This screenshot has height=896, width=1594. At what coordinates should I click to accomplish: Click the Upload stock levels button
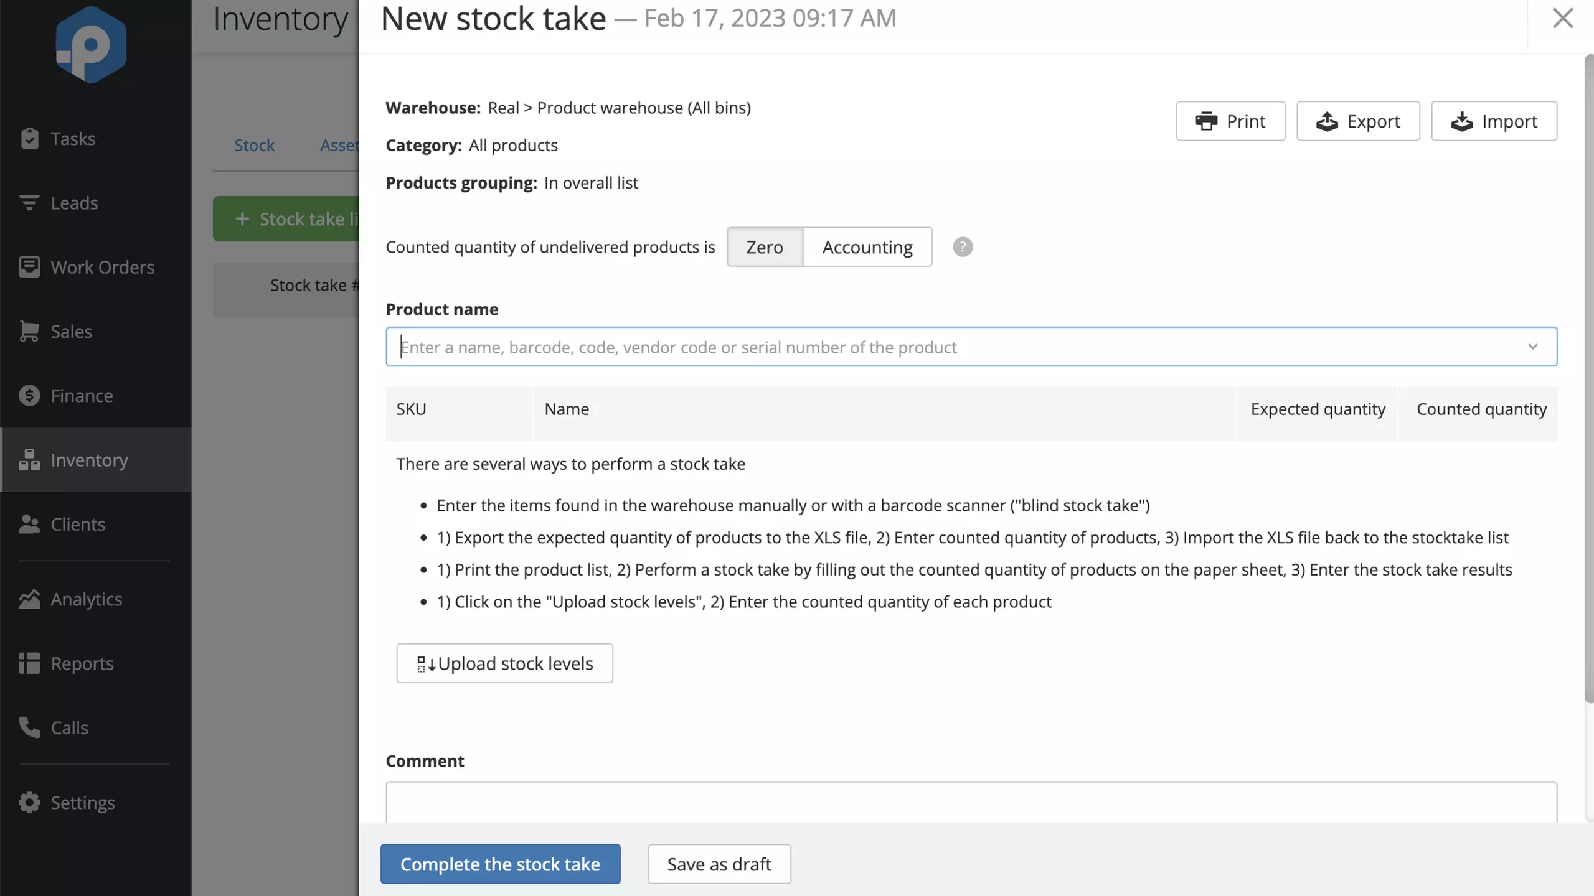[504, 663]
